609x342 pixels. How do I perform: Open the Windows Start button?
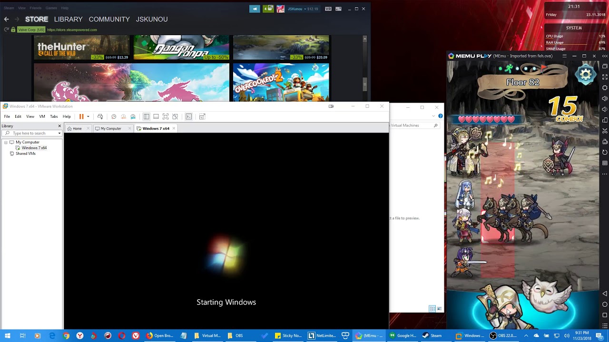click(x=7, y=335)
